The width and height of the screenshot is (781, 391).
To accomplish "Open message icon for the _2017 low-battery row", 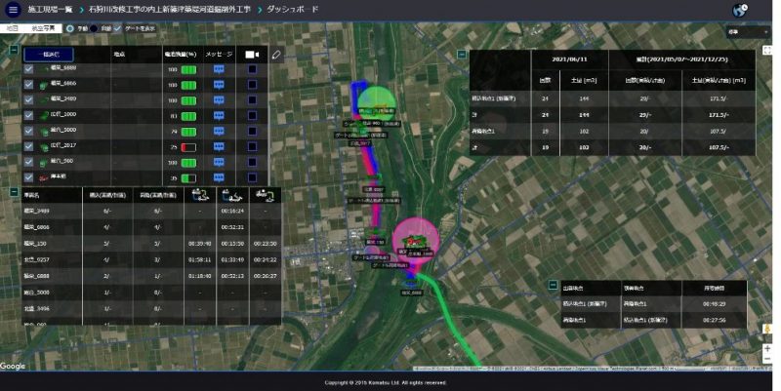I will (x=219, y=147).
